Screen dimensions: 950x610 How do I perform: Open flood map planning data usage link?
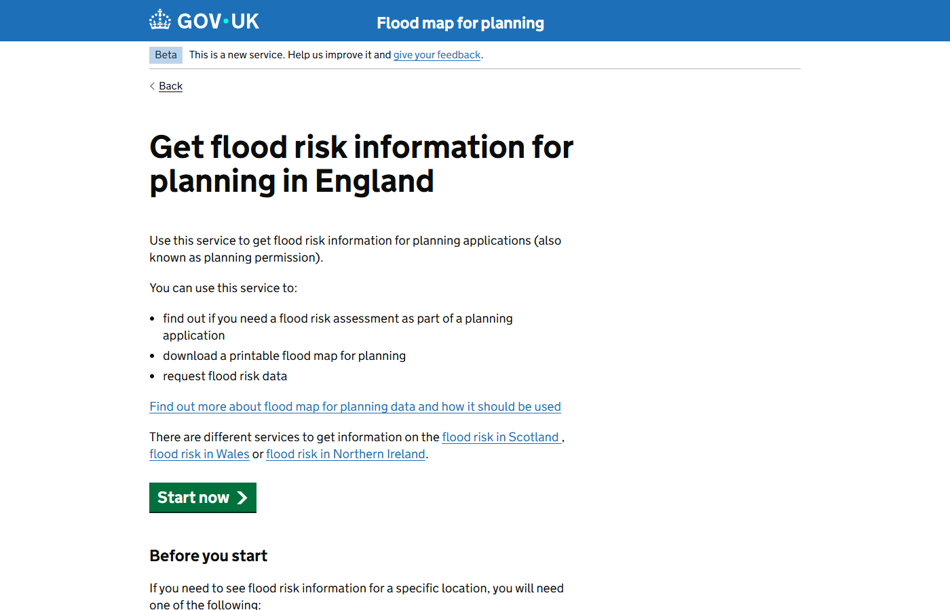[x=355, y=407]
